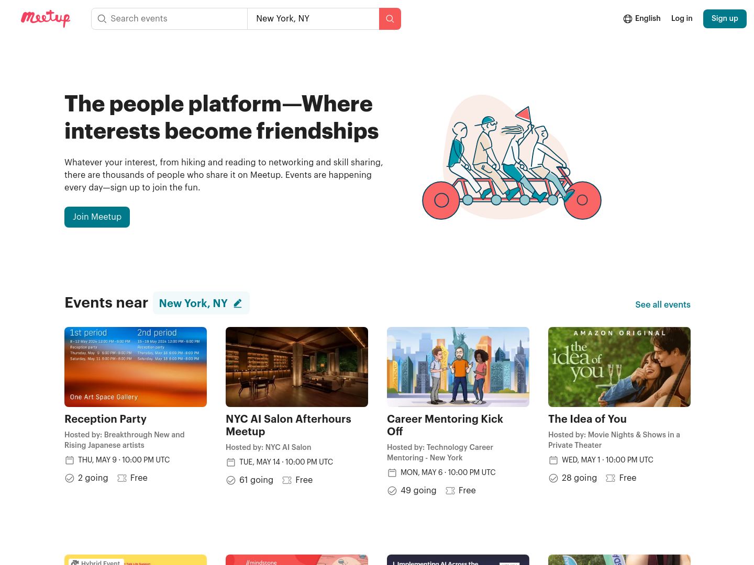Click the pencil edit location icon

tap(238, 303)
